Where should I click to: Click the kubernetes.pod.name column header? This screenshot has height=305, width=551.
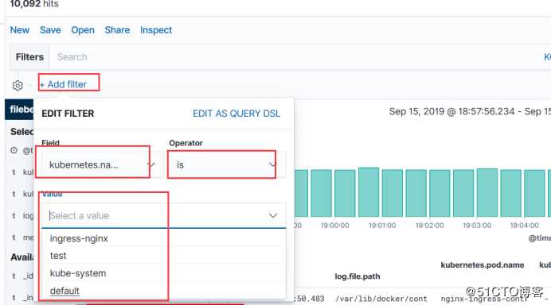coord(483,265)
